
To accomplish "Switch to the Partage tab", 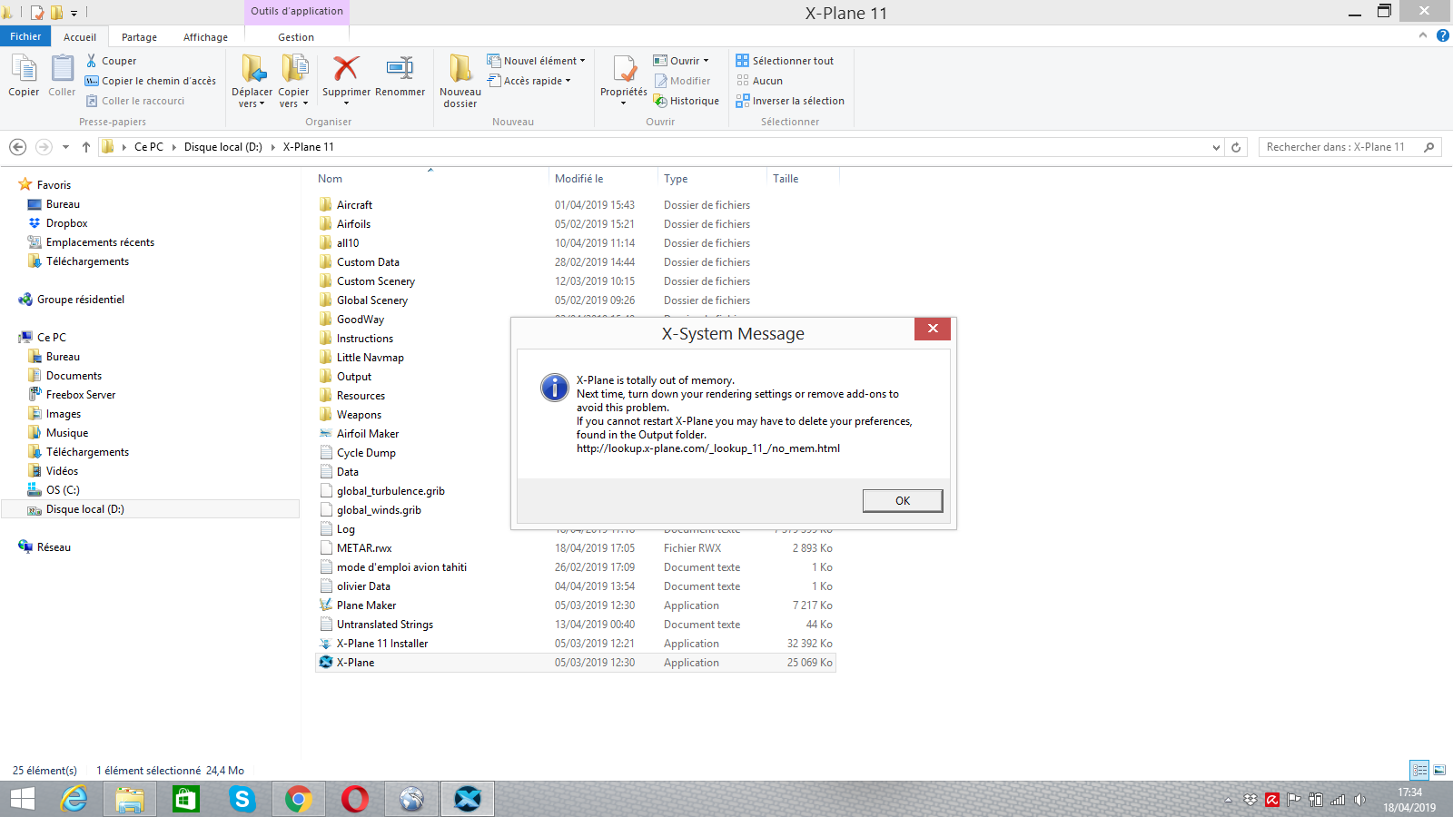I will click(139, 37).
